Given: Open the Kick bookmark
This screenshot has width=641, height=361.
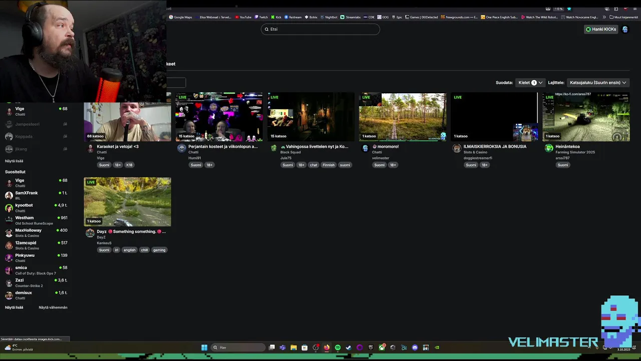Looking at the screenshot, I should pos(276,17).
